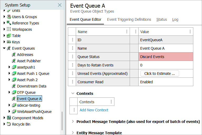Open the Name column header menu
Image resolution: width=202 pixels, height=135 pixels.
click(127, 32)
